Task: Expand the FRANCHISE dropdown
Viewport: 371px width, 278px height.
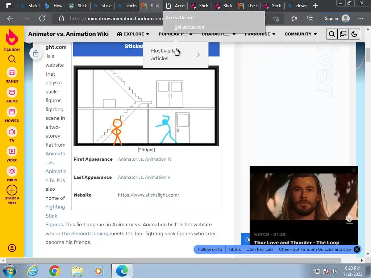Action: (x=260, y=34)
